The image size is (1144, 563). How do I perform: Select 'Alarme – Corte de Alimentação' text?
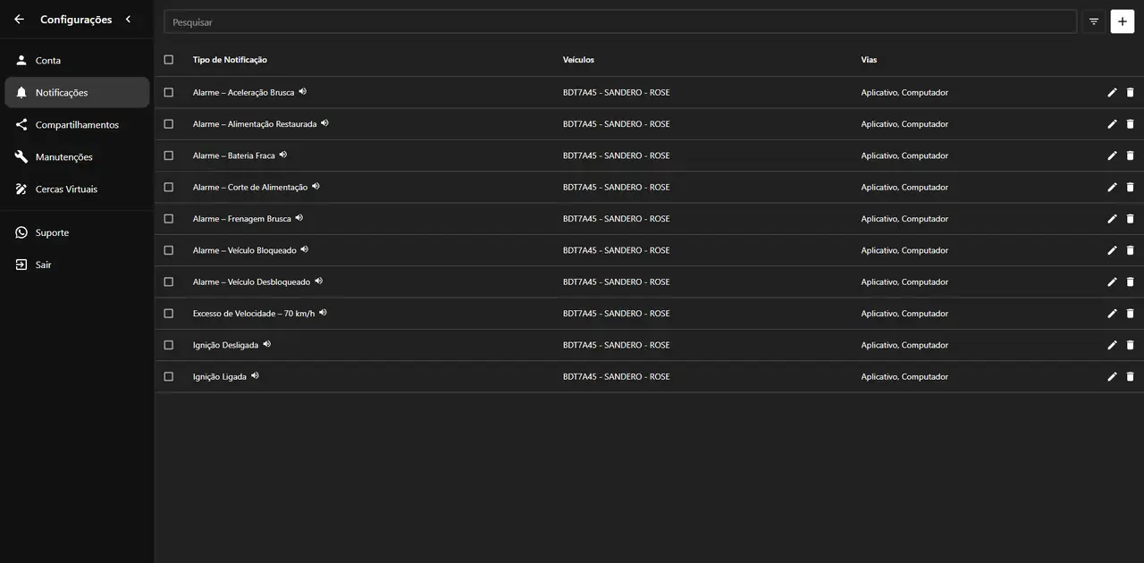[250, 188]
